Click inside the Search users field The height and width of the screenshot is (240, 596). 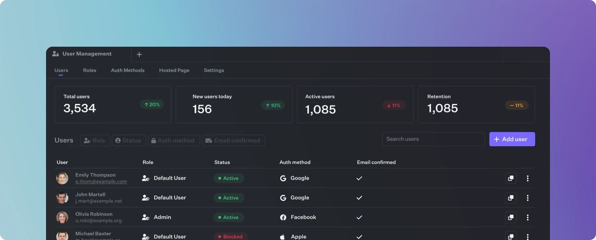tap(433, 139)
